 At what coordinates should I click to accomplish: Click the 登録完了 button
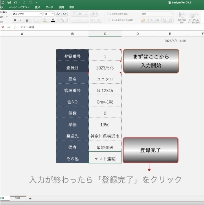(151, 150)
